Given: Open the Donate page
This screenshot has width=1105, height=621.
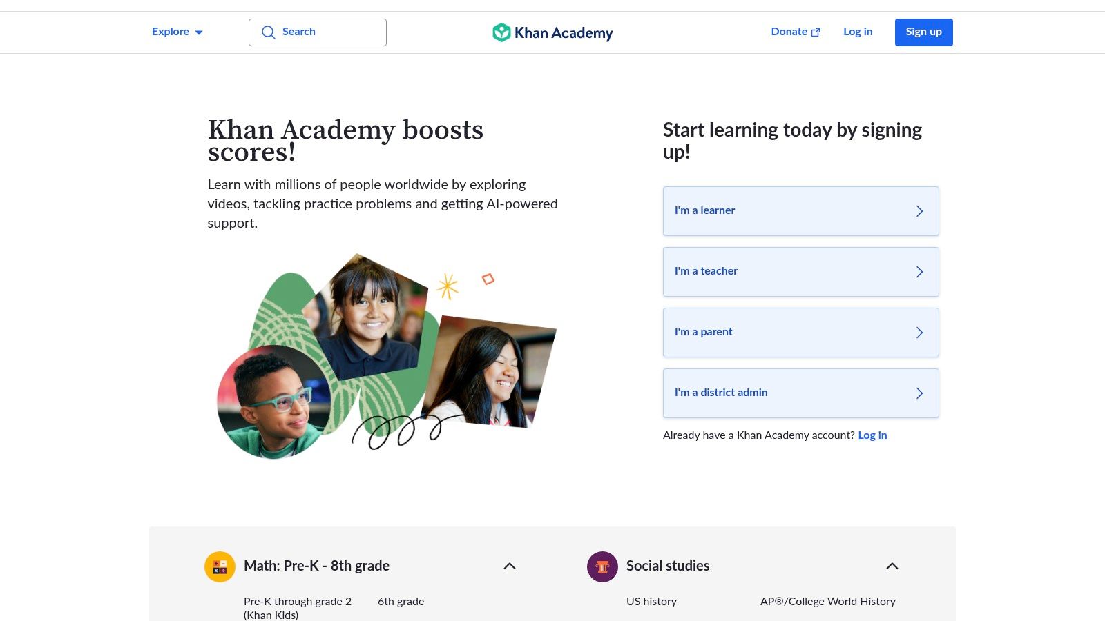Looking at the screenshot, I should coord(788,32).
